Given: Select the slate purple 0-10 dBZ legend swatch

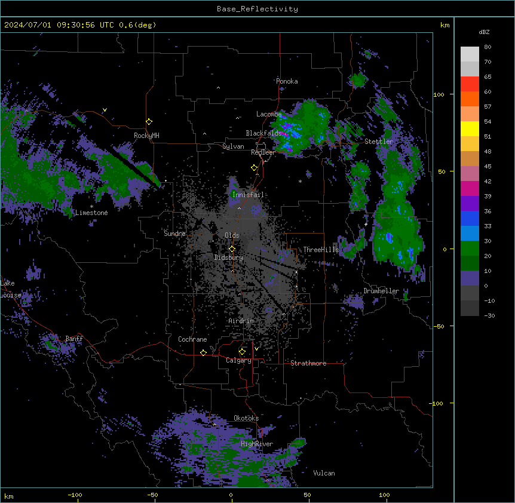Looking at the screenshot, I should [470, 278].
